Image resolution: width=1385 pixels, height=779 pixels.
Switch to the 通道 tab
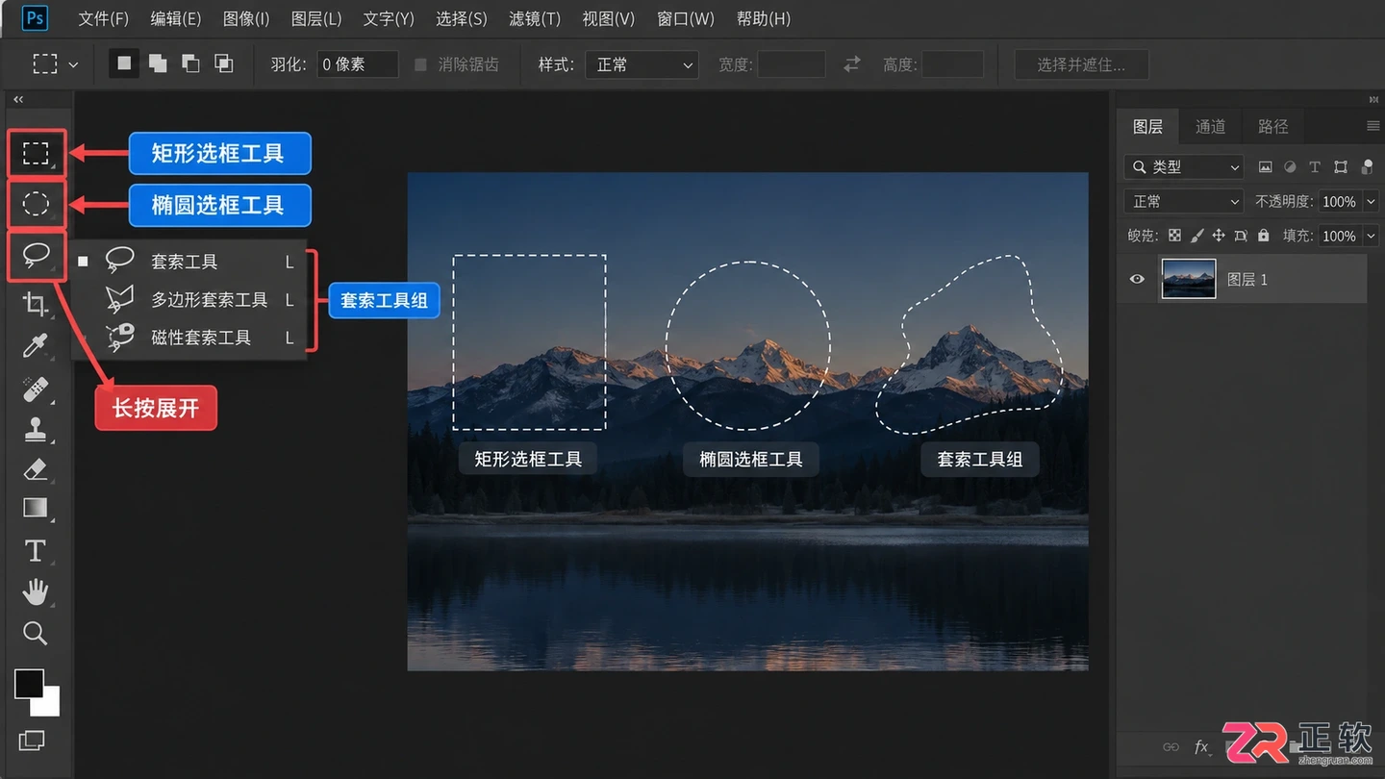coord(1210,126)
